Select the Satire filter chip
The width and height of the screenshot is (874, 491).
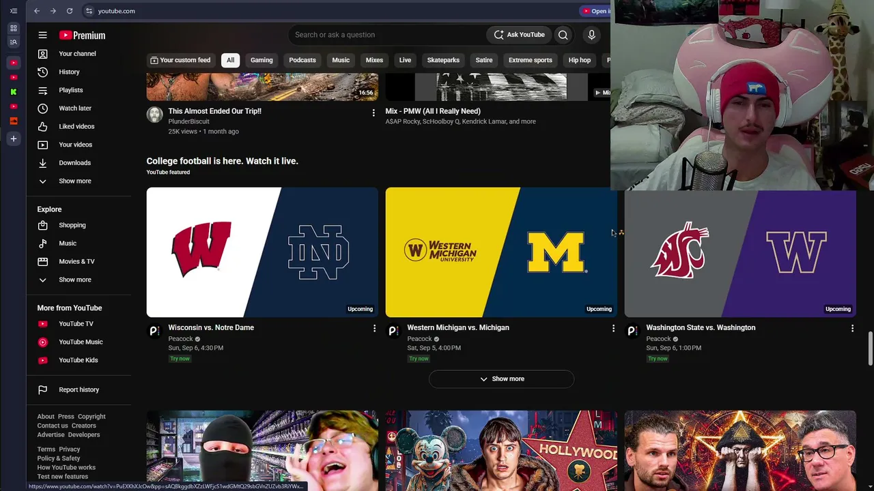[484, 60]
